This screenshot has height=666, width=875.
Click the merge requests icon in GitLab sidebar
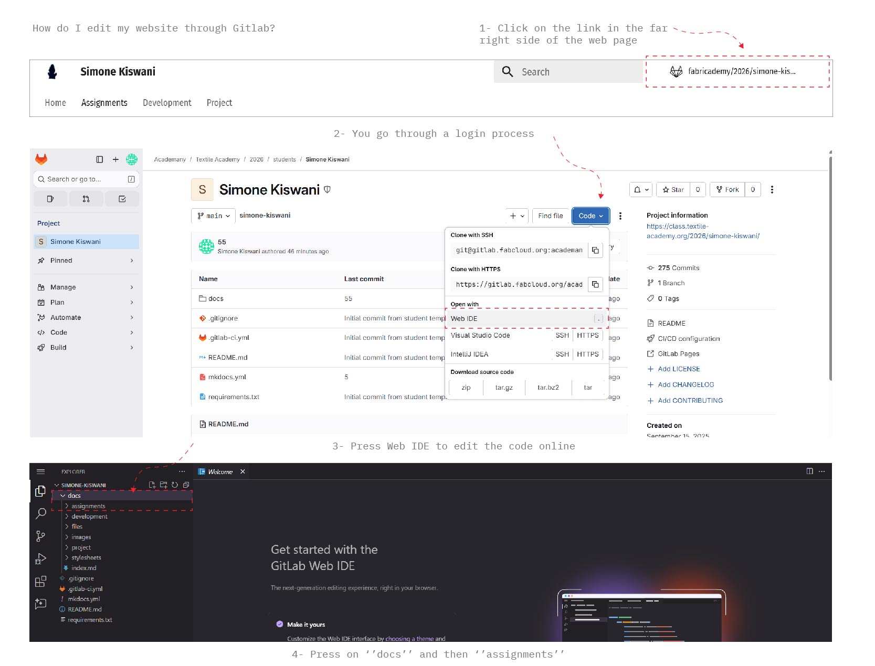coord(86,199)
